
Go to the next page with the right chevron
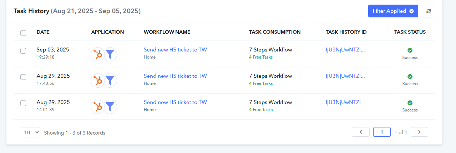coord(419,132)
